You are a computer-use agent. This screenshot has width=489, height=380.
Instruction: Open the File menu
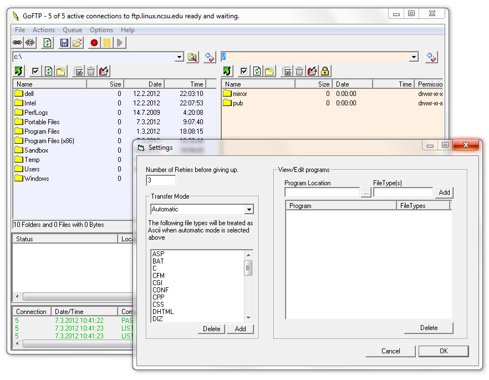20,30
